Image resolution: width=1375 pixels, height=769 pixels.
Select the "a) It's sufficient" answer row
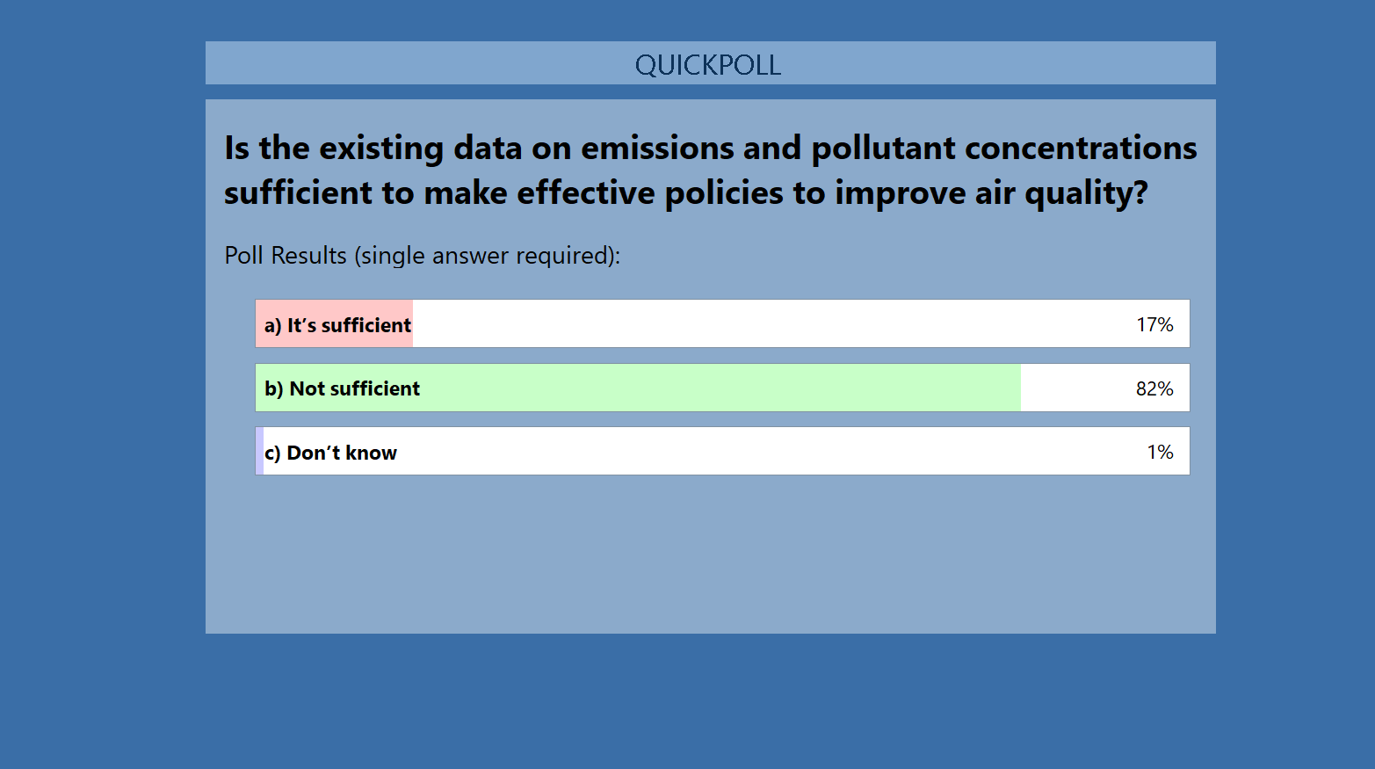722,323
